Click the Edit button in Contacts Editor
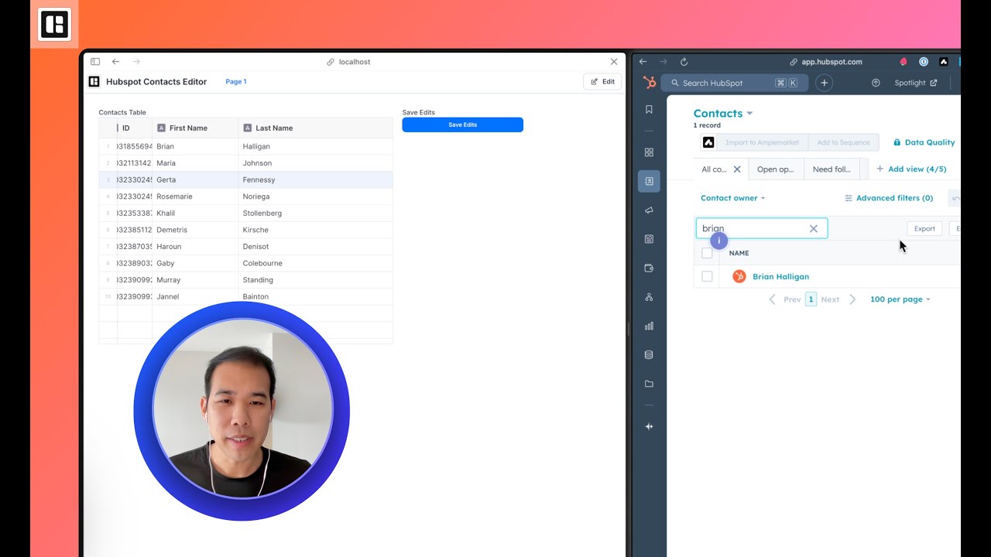 602,81
